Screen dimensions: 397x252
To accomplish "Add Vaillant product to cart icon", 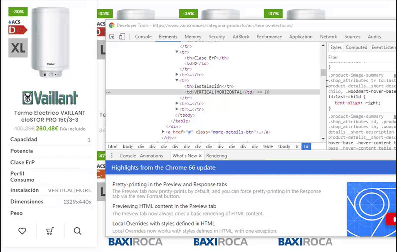I will (x=50, y=231).
